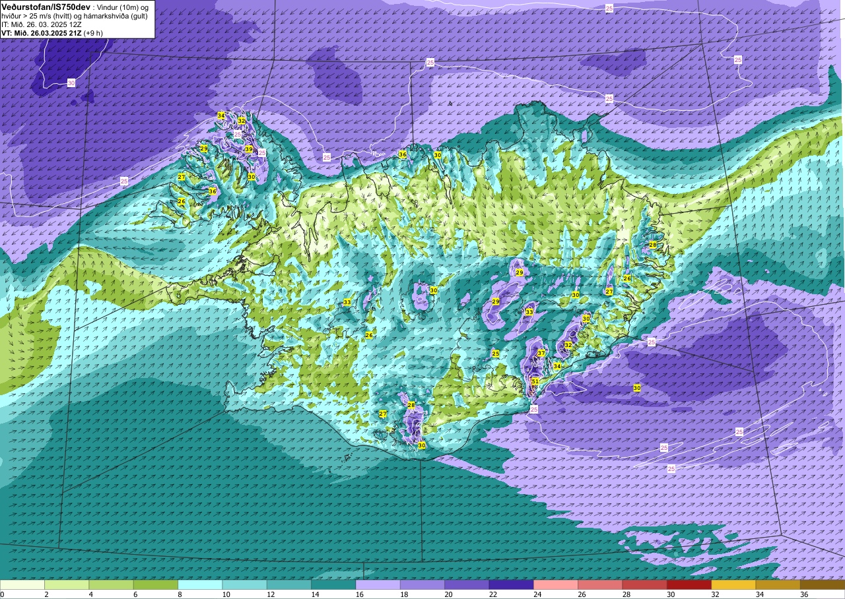This screenshot has height=599, width=845.
Task: Click the legend scale number 24
Action: point(537,594)
